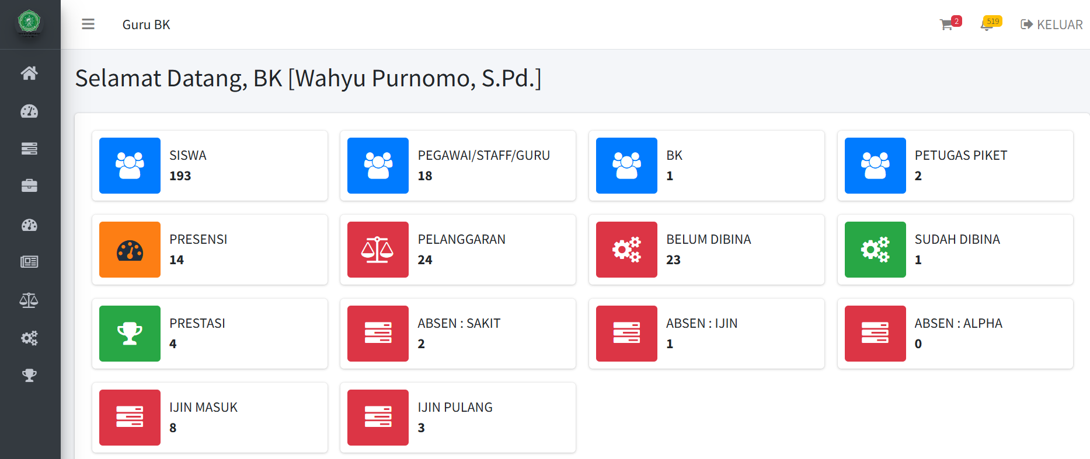Click the red BELUM DIBINA gears icon
1090x459 pixels.
coord(626,250)
